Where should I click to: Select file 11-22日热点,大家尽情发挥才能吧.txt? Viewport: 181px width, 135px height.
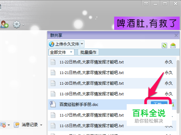pyautogui.click(x=112, y=62)
